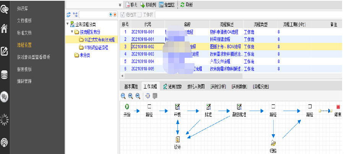This screenshot has height=154, width=344.
Task: Open the chat bubble sidebar icon
Action: 5,97
